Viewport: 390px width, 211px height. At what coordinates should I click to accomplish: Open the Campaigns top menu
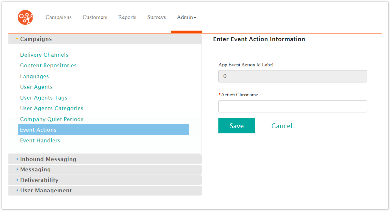click(58, 17)
